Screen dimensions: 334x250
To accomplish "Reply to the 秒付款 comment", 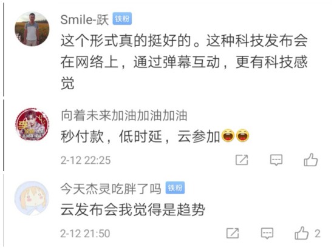I will pyautogui.click(x=276, y=160).
